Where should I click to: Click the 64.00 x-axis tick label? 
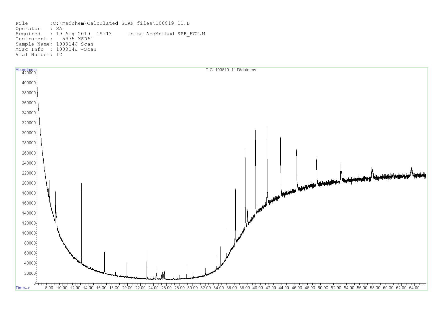pyautogui.click(x=414, y=288)
